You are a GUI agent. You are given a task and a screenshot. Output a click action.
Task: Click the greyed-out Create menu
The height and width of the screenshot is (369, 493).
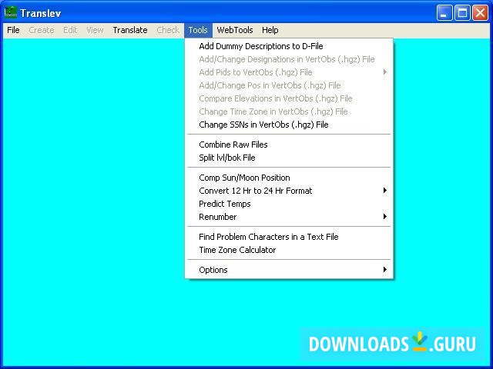click(x=41, y=30)
